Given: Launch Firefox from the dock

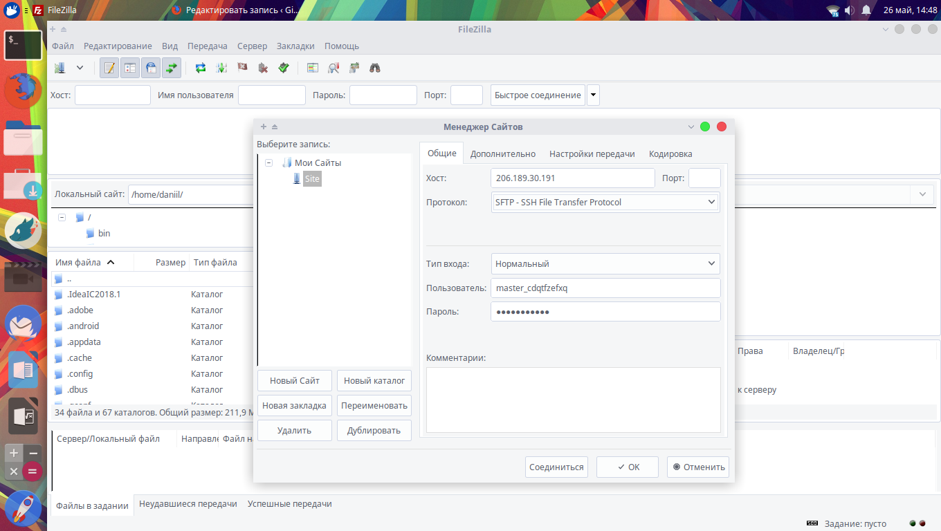Looking at the screenshot, I should [24, 88].
